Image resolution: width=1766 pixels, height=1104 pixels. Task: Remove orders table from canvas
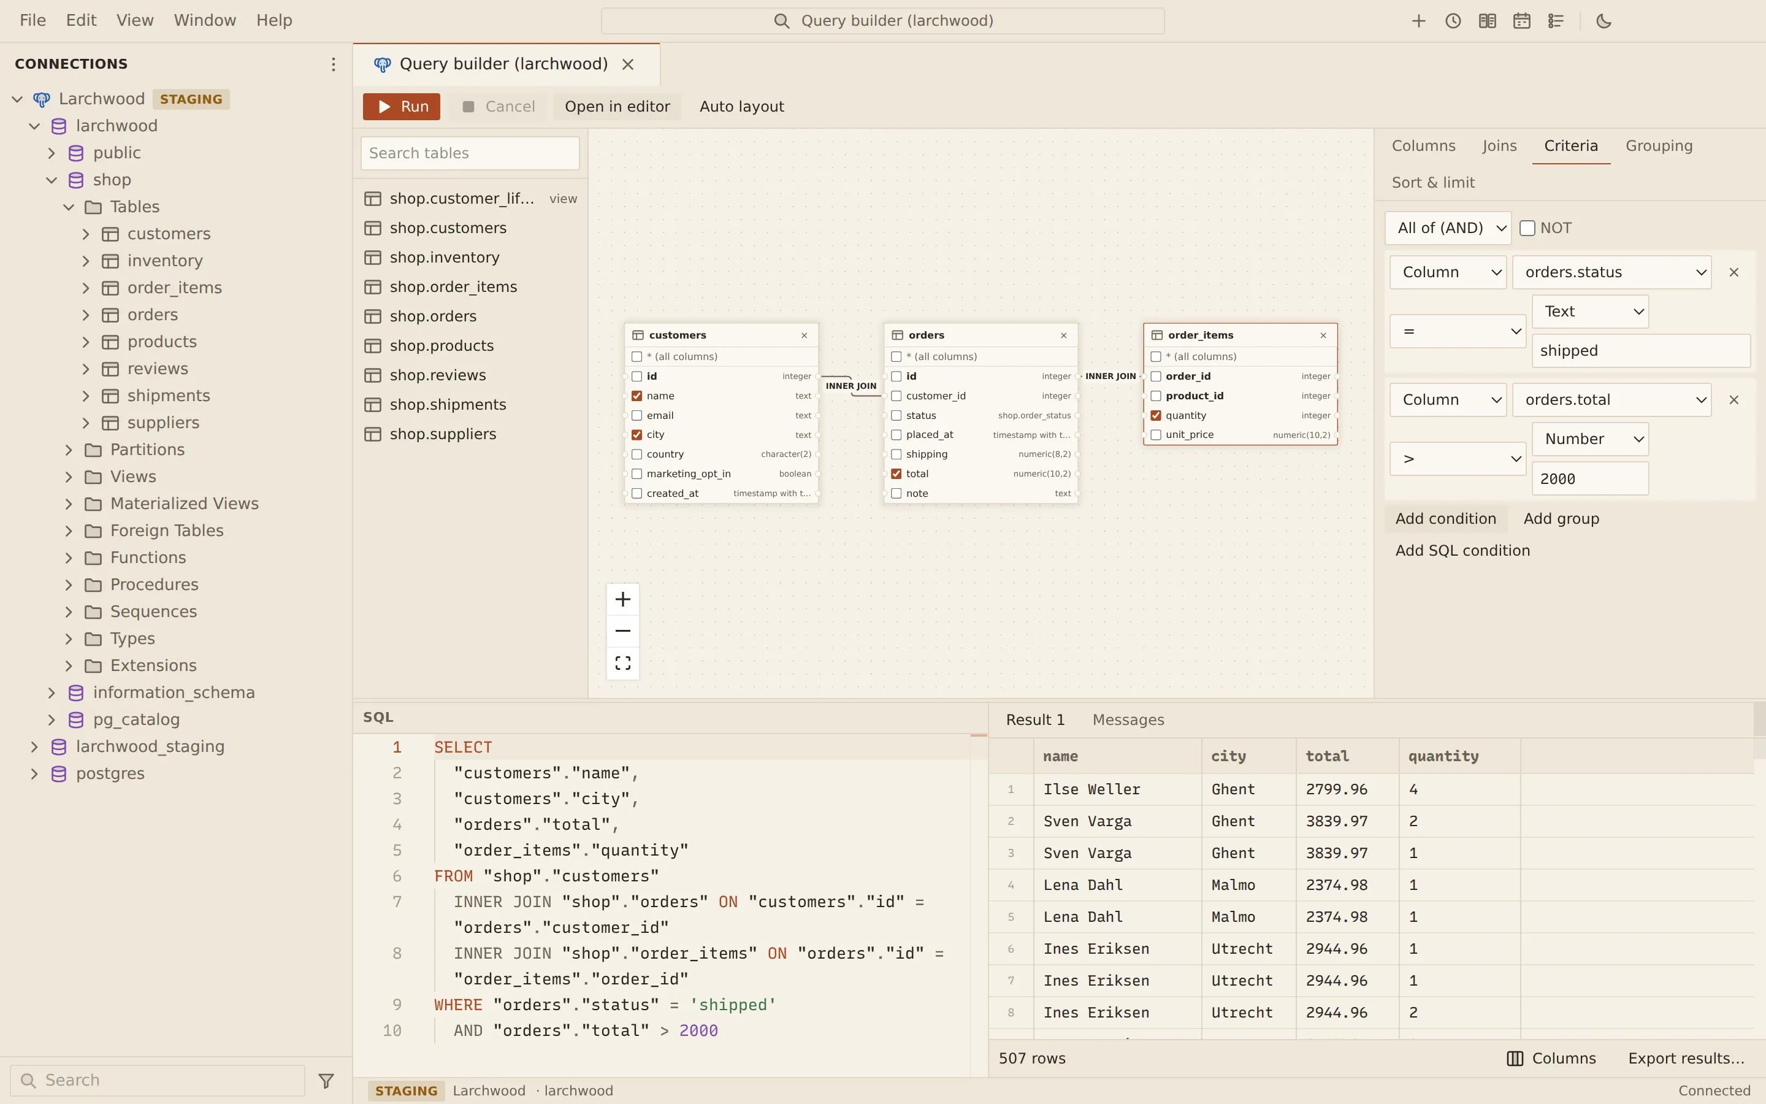click(1063, 335)
